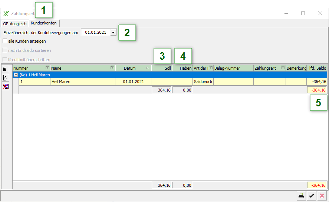Open filter on Zahlungsart column

tap(283, 68)
